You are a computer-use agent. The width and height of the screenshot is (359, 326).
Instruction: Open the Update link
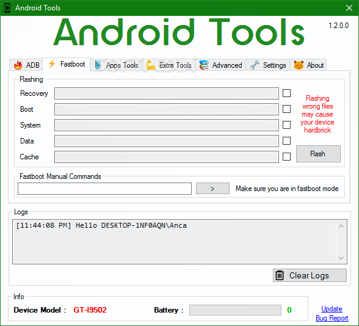[x=332, y=309]
